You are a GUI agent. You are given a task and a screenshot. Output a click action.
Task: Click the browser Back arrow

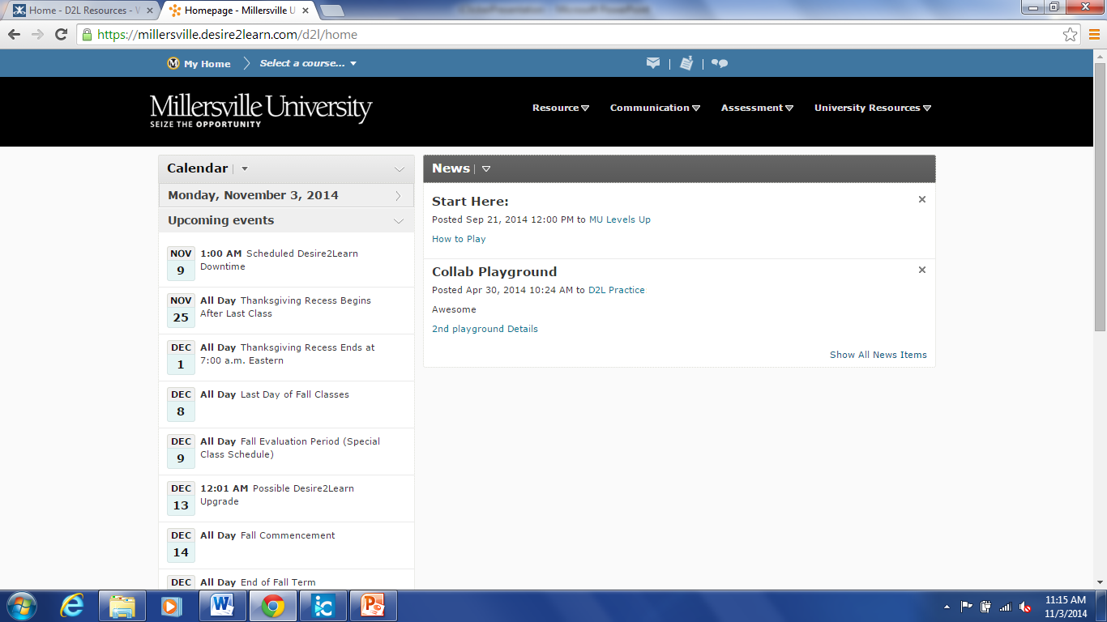tap(14, 35)
